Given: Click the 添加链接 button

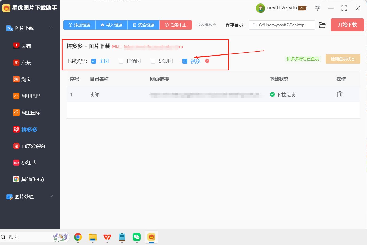Looking at the screenshot, I should (x=79, y=25).
